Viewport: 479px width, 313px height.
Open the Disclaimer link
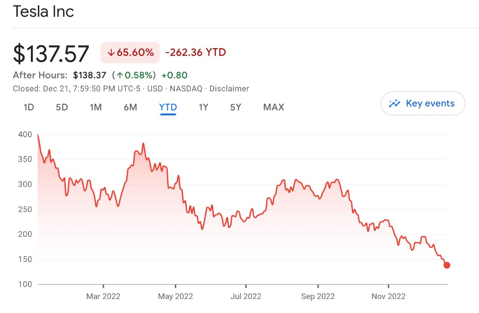229,88
